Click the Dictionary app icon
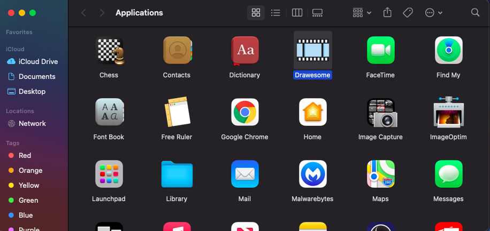The image size is (490, 231). coord(244,50)
